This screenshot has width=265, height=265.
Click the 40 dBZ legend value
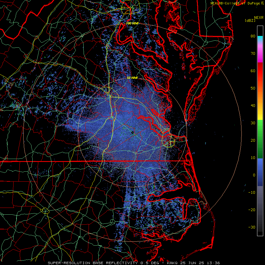pyautogui.click(x=253, y=106)
